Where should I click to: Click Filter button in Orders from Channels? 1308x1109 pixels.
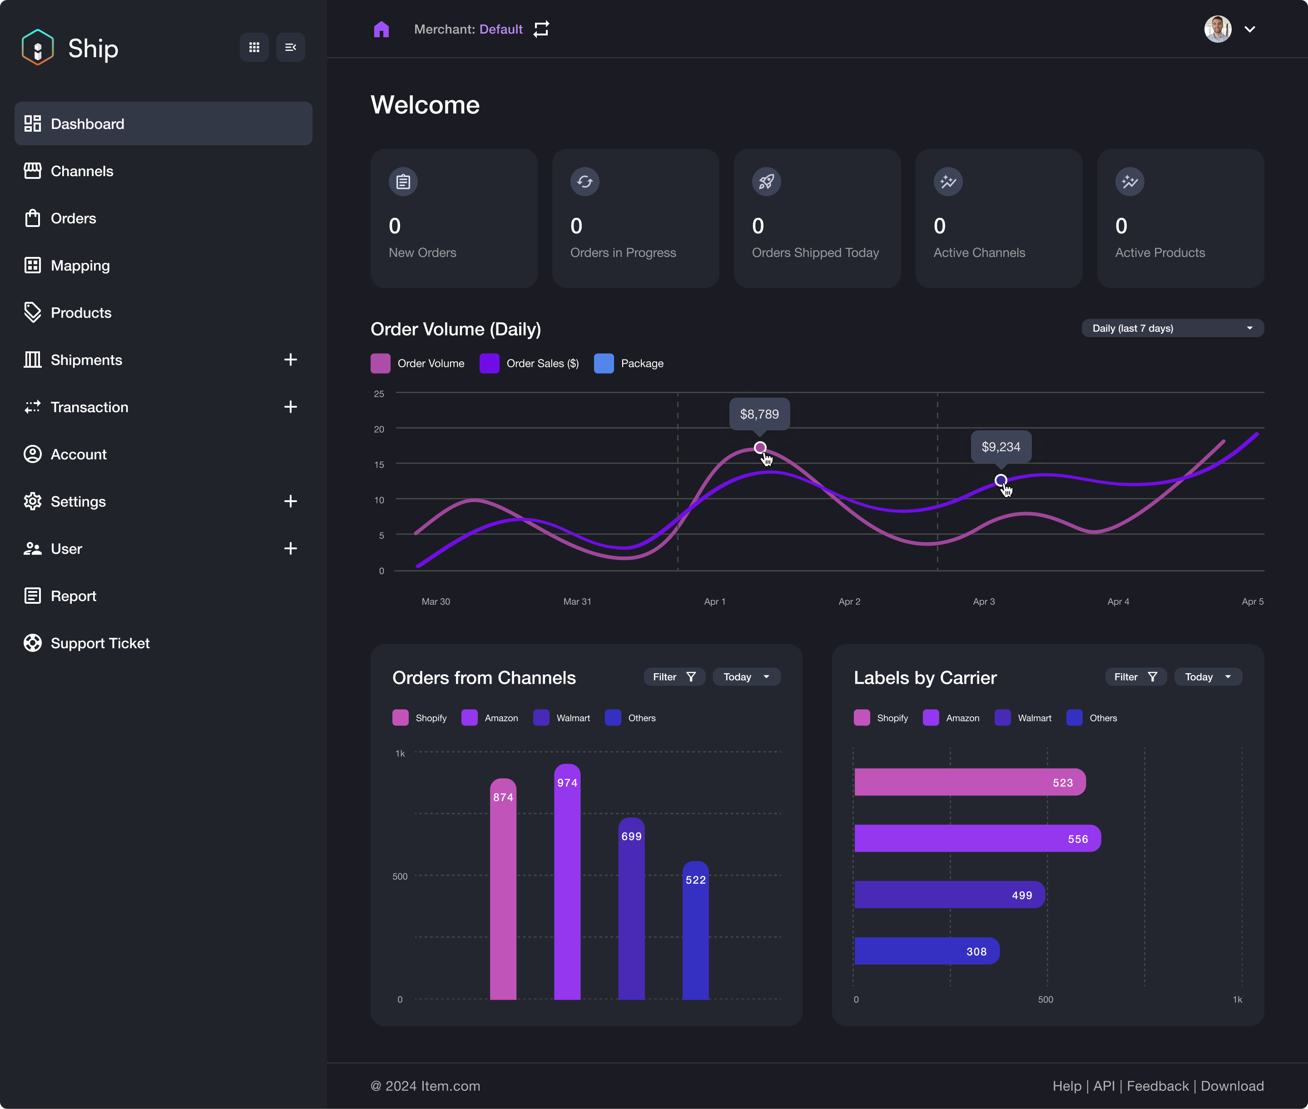point(674,676)
